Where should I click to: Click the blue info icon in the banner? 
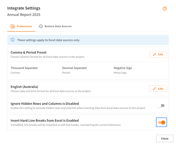tap(13, 40)
